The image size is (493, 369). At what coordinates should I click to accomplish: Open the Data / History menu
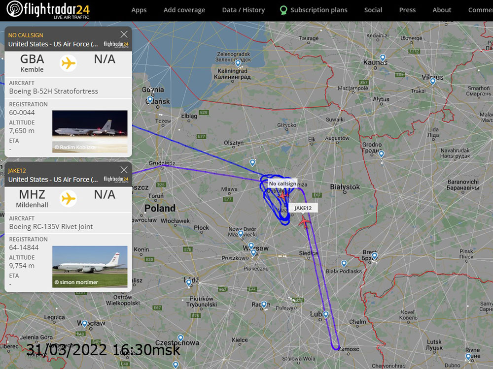[244, 10]
